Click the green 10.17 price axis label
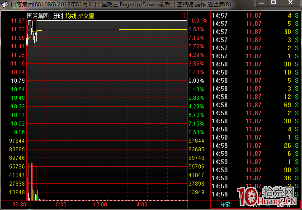Viewport: 302px width, 210px height. (18, 115)
